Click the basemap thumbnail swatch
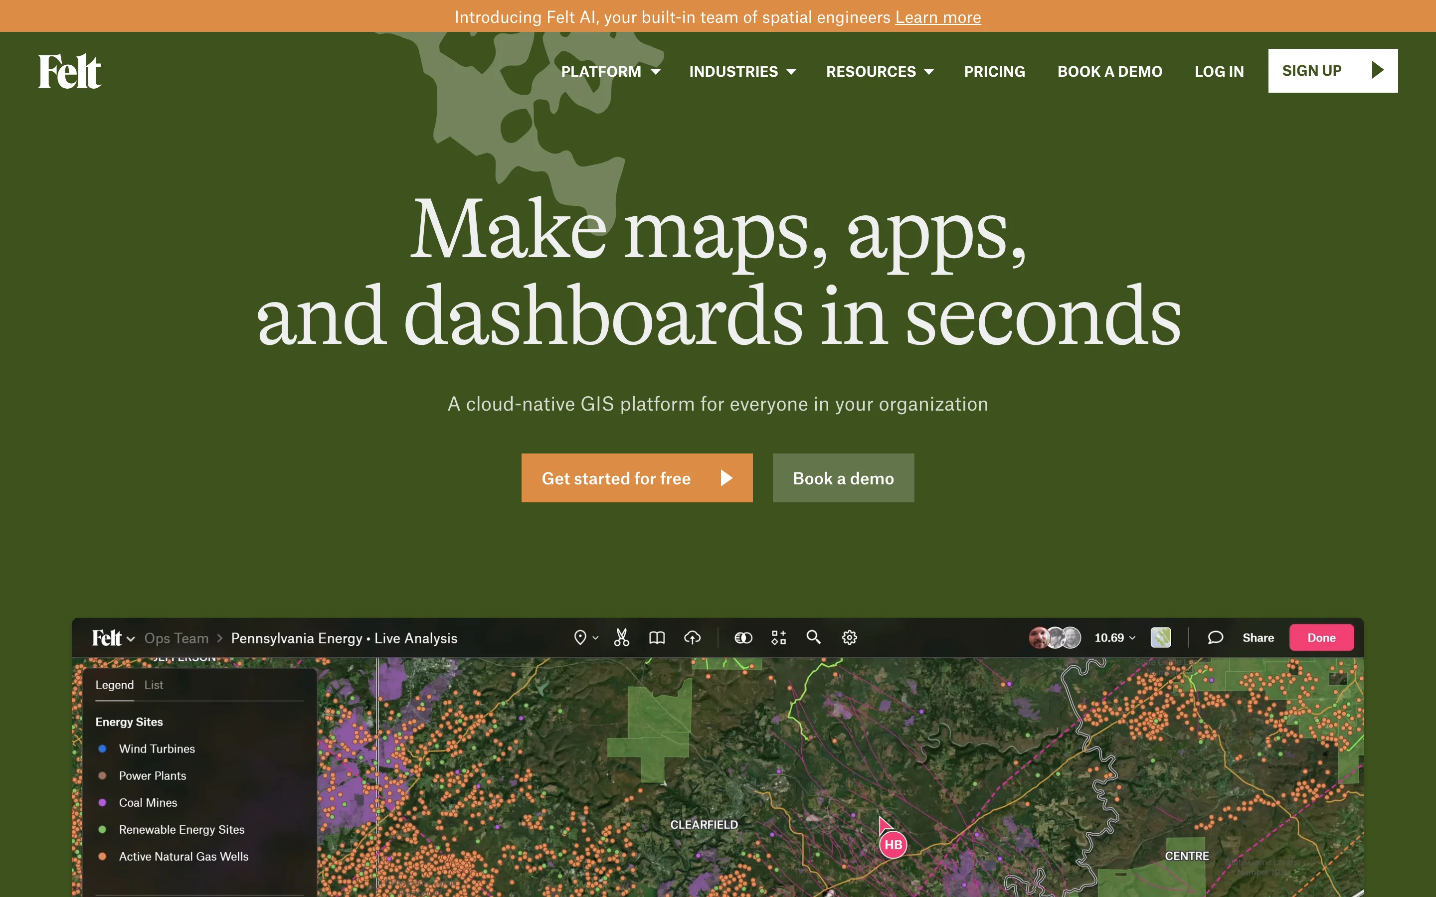The height and width of the screenshot is (897, 1436). [x=1161, y=638]
